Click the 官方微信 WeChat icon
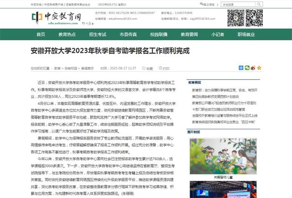Viewport: 292px width, 198px height. tap(201, 4)
